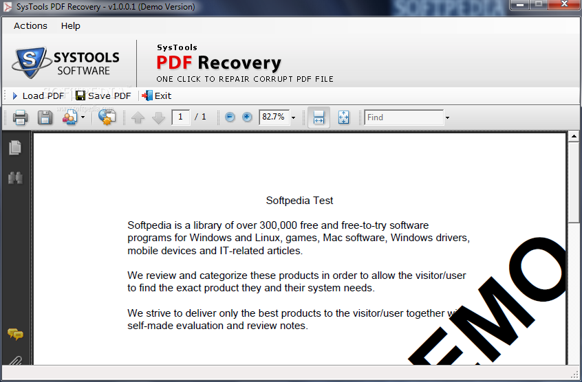582x382 pixels.
Task: Expand the collaborate icon dropdown arrow
Action: [83, 117]
